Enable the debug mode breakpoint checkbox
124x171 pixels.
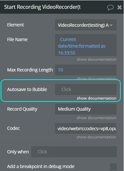pos(113,167)
